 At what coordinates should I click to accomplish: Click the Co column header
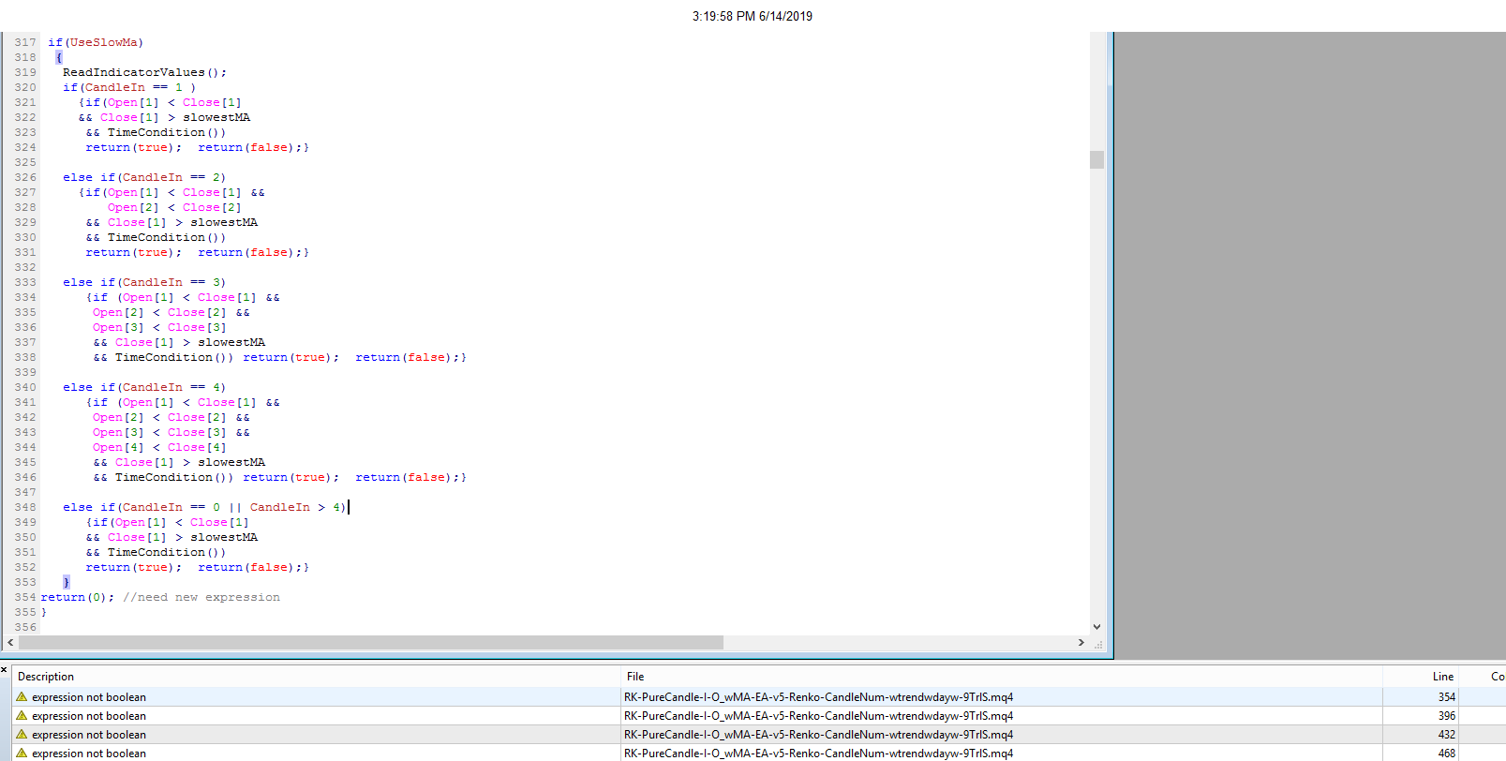pyautogui.click(x=1496, y=677)
